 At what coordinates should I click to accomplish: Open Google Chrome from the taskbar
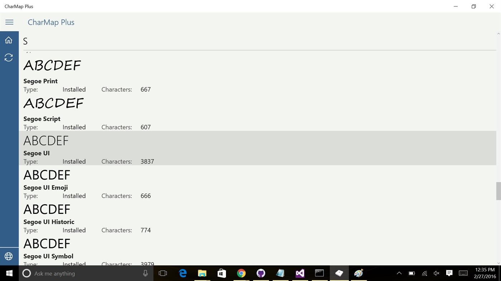point(241,273)
